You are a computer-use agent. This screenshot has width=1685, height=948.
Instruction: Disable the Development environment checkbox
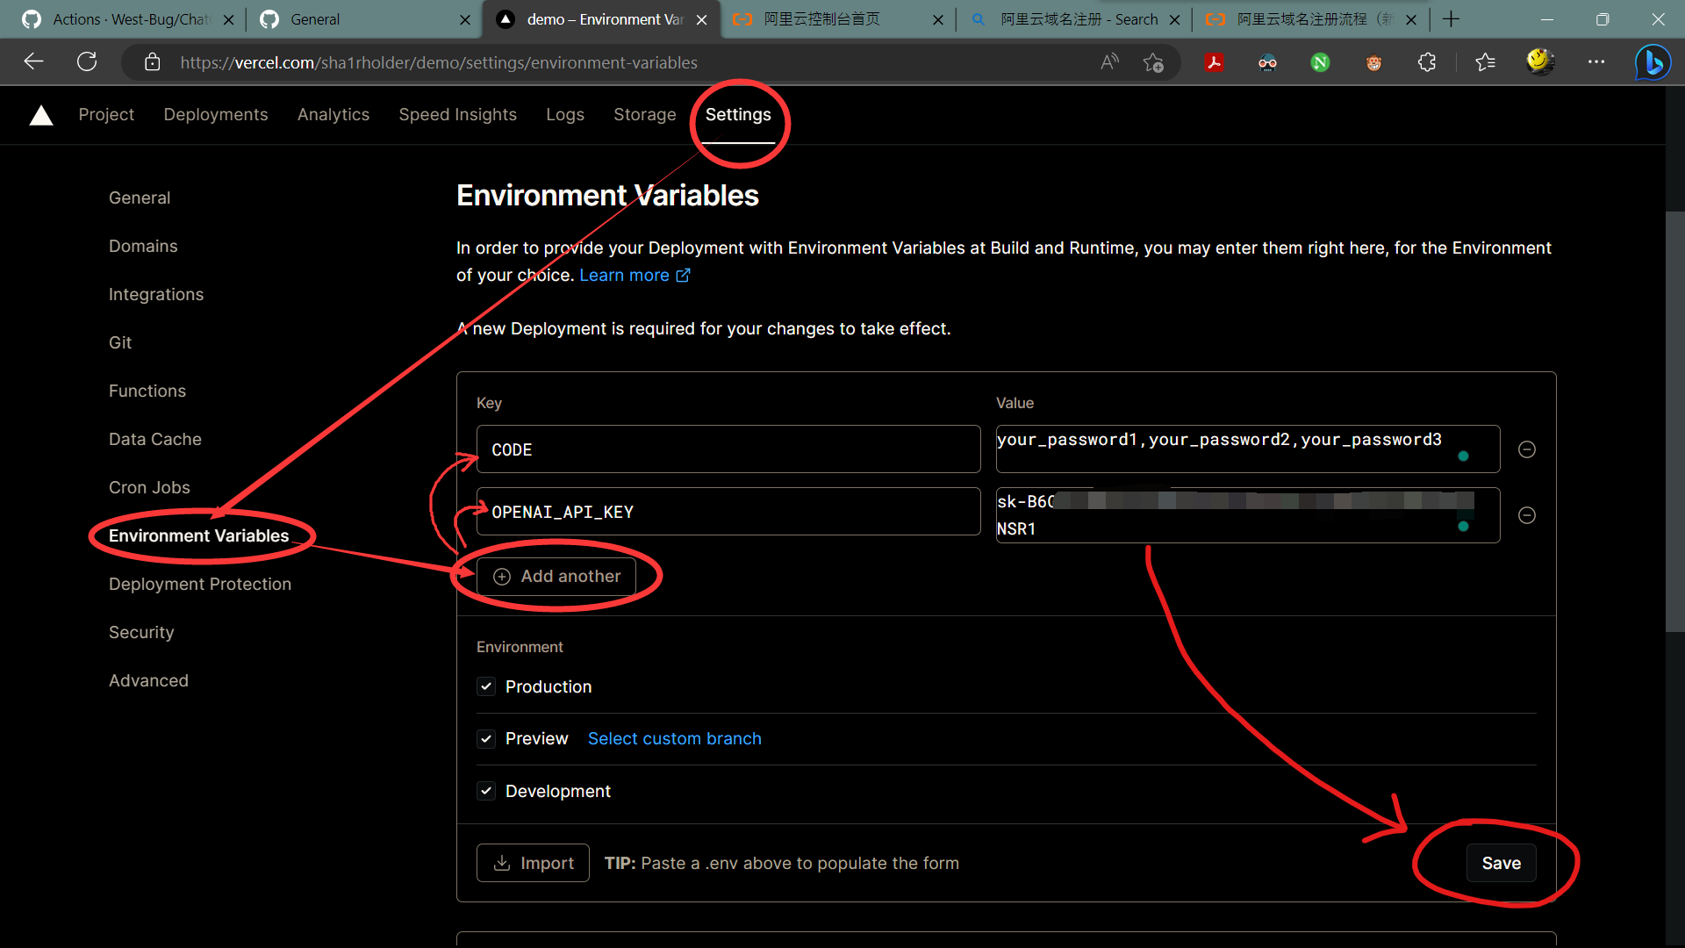pos(486,791)
